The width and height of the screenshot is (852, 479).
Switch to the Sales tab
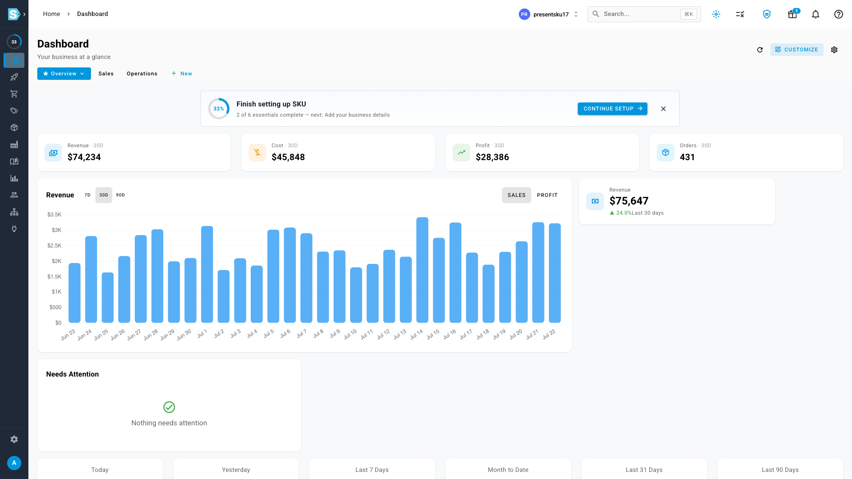(x=106, y=74)
